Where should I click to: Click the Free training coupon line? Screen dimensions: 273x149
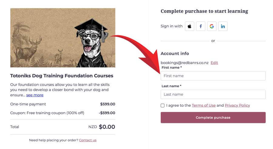(47, 113)
